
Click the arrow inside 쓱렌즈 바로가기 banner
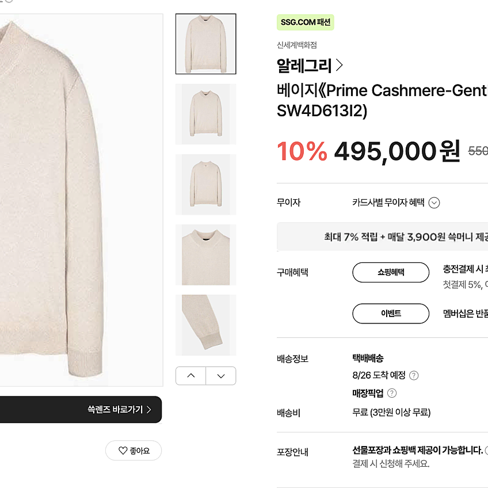[x=149, y=410]
